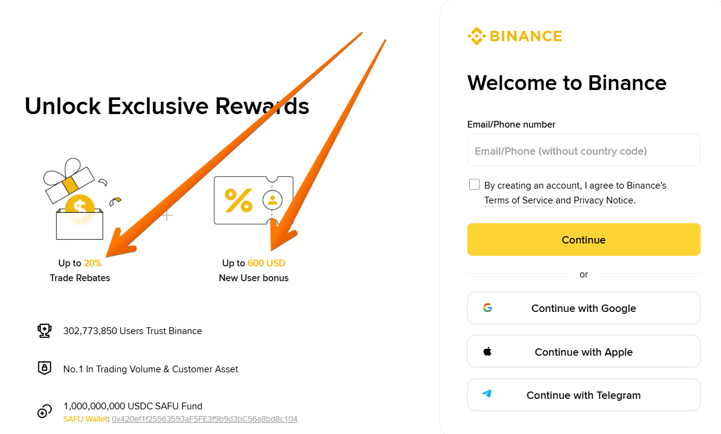Open the Privacy Notice link

pyautogui.click(x=603, y=200)
